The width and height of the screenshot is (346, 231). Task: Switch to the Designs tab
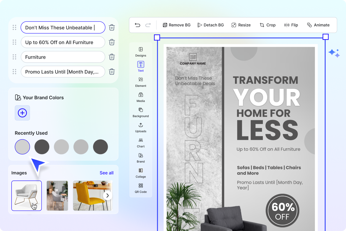[x=140, y=52]
